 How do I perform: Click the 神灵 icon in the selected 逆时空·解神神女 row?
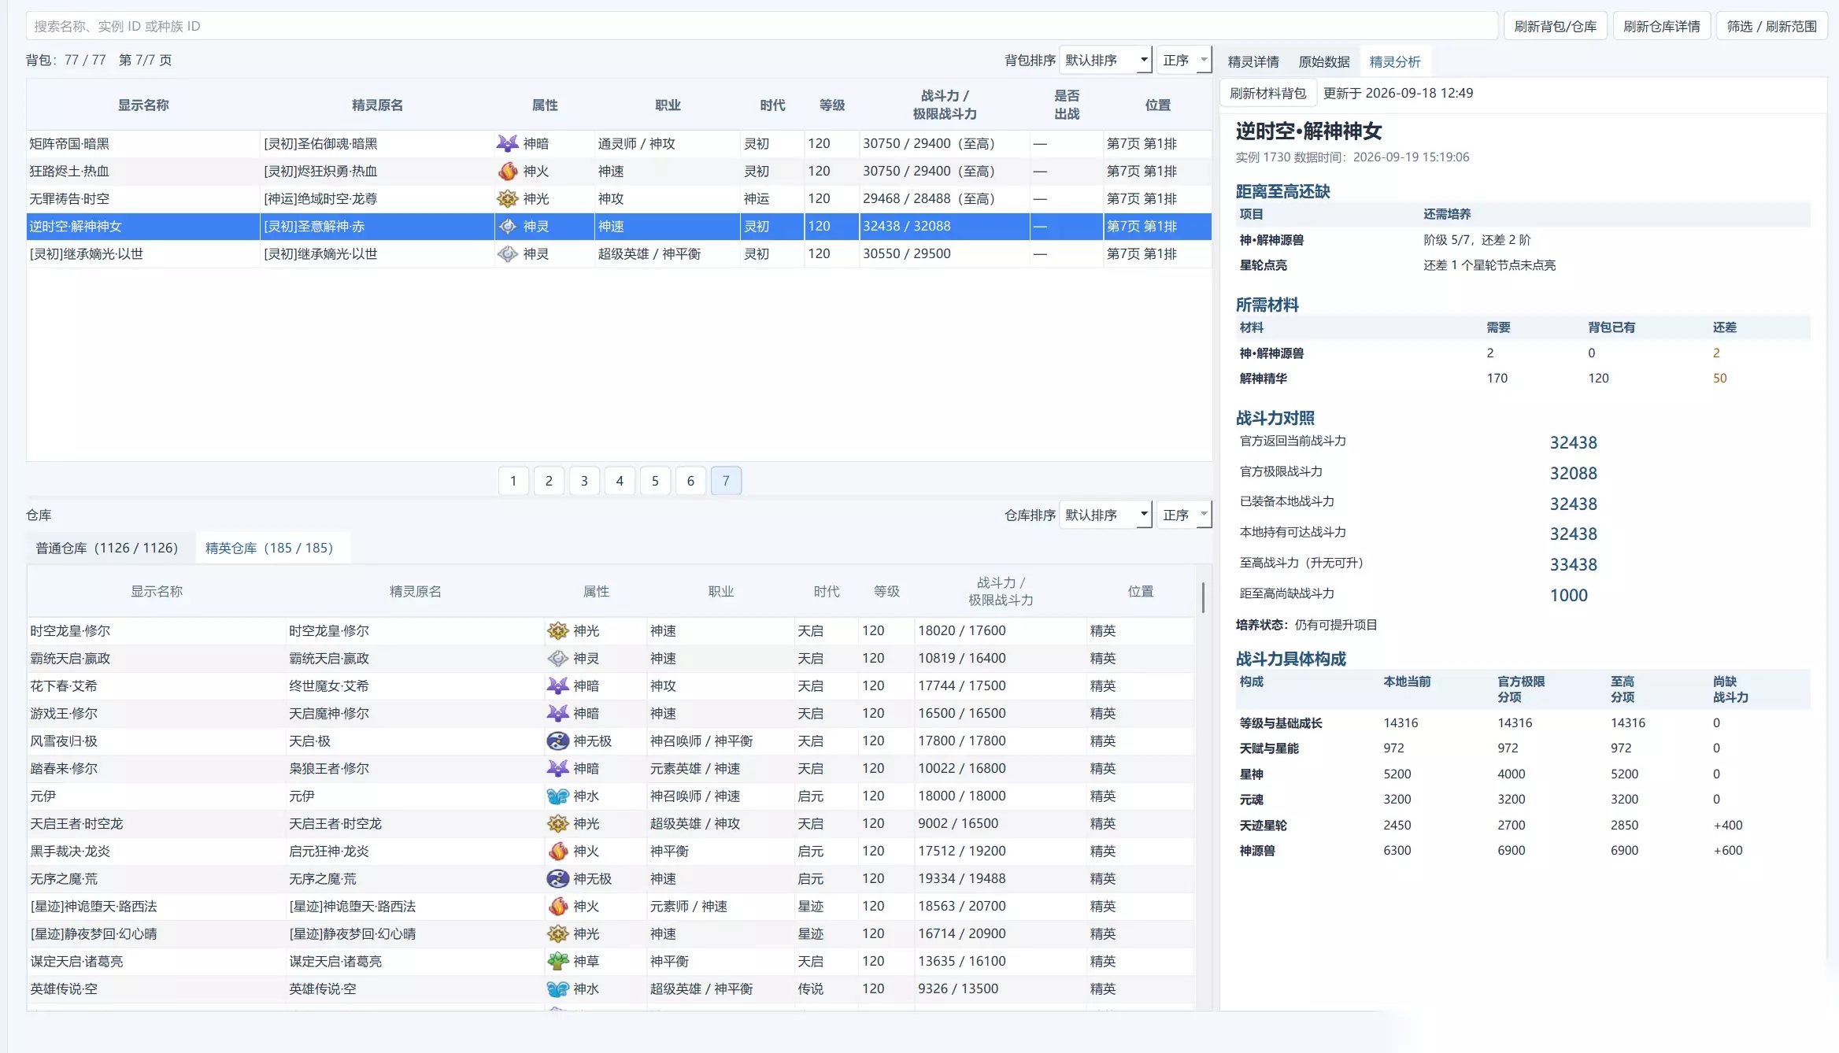coord(508,226)
